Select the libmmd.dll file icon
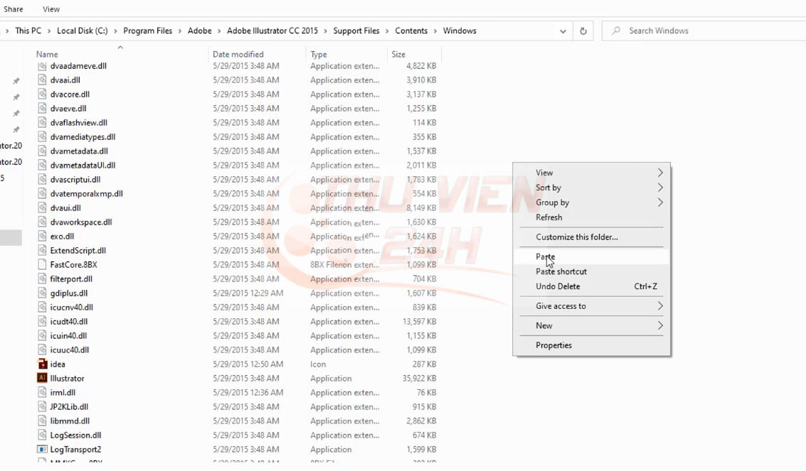Screen dimensions: 806x471 point(42,421)
